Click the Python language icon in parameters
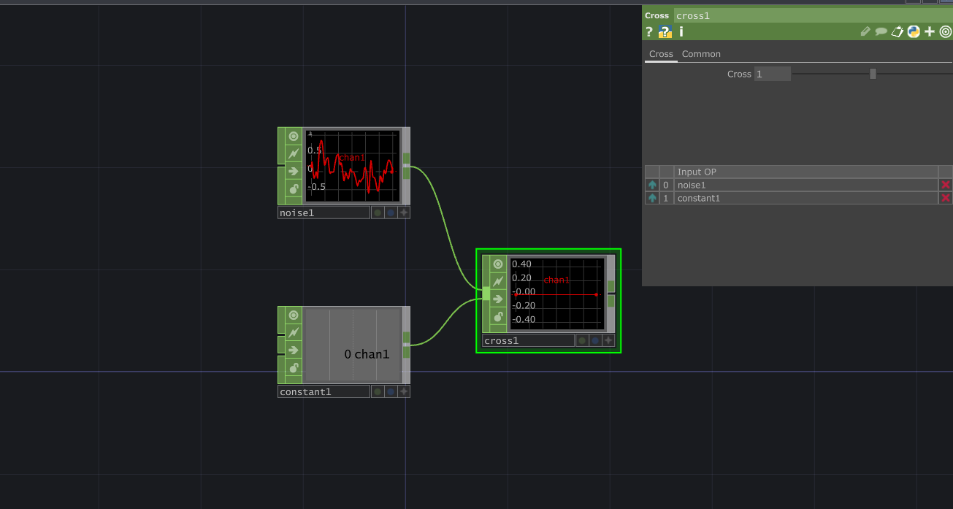 click(914, 31)
